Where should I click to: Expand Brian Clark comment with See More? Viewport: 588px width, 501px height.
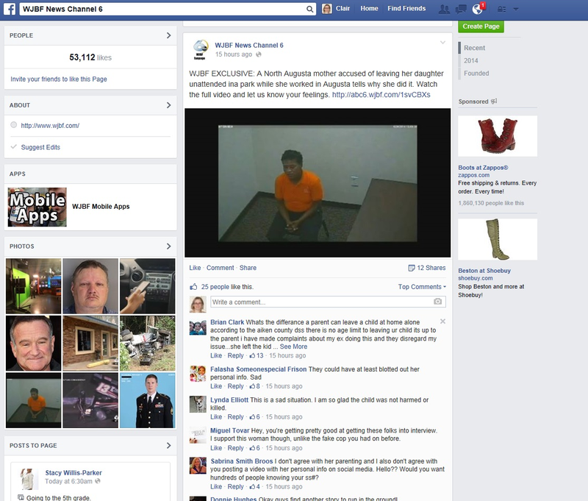293,347
